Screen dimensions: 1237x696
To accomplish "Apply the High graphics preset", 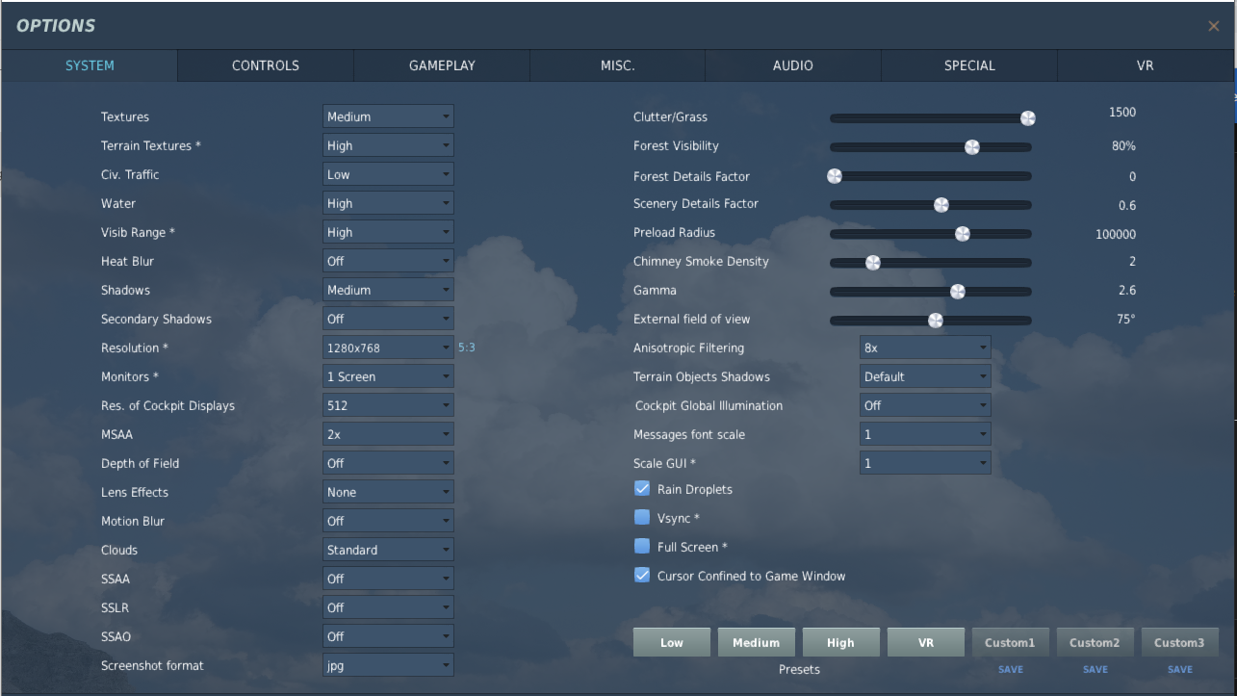I will click(840, 642).
